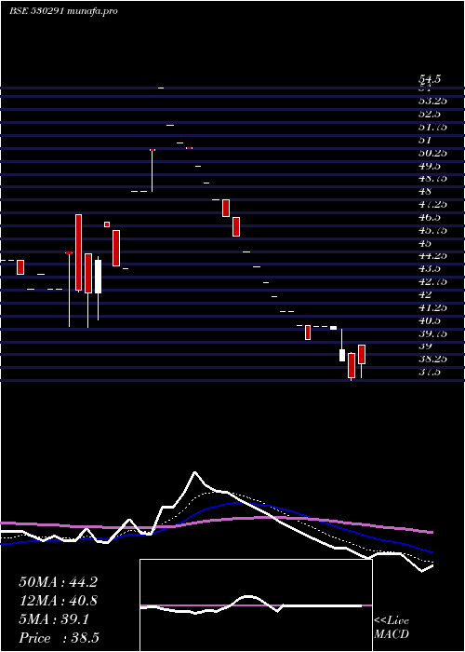Click the 37.5 price axis label

[x=430, y=372]
